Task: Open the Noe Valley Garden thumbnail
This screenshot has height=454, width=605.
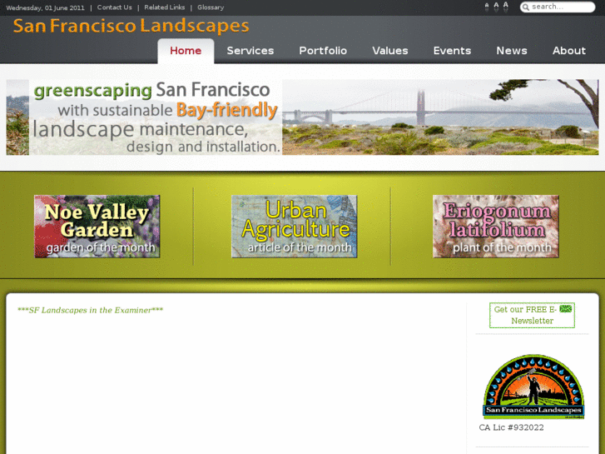Action: [x=97, y=227]
